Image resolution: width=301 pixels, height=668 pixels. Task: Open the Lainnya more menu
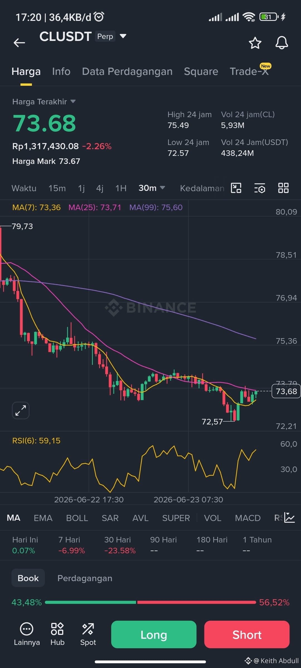pyautogui.click(x=27, y=634)
